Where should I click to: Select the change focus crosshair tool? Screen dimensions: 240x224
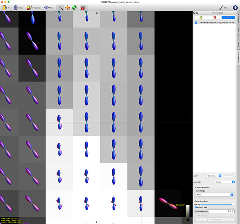61,8
